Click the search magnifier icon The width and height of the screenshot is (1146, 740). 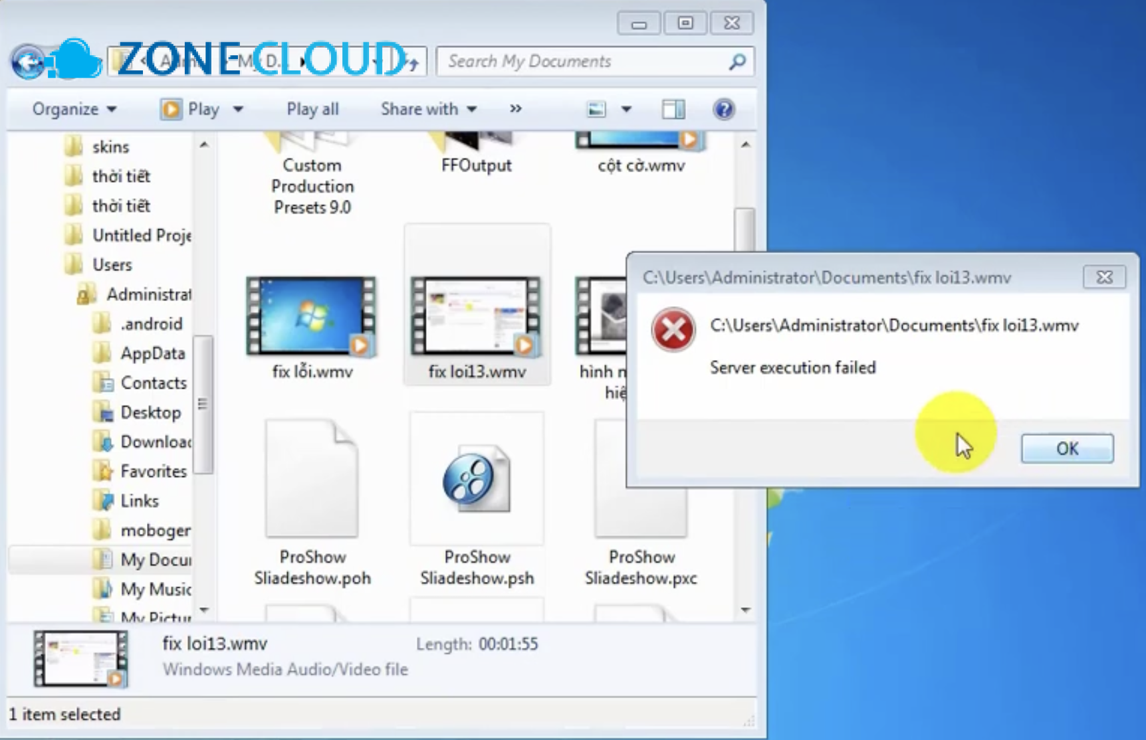click(x=737, y=61)
